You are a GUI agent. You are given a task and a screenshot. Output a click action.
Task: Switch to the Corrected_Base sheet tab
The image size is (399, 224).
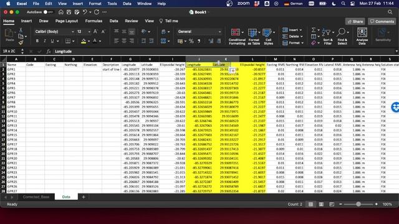point(36,197)
